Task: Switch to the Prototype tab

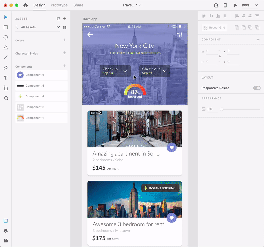Action: [59, 5]
